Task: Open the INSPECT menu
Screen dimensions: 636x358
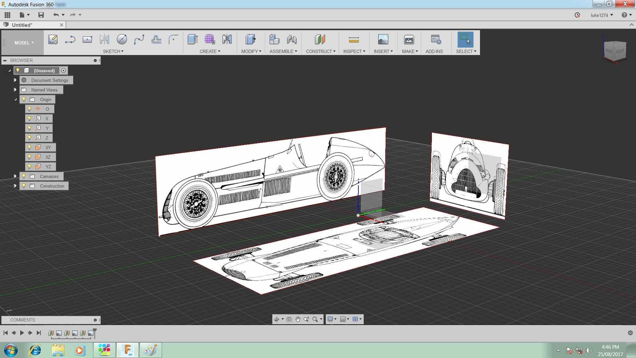Action: tap(354, 51)
